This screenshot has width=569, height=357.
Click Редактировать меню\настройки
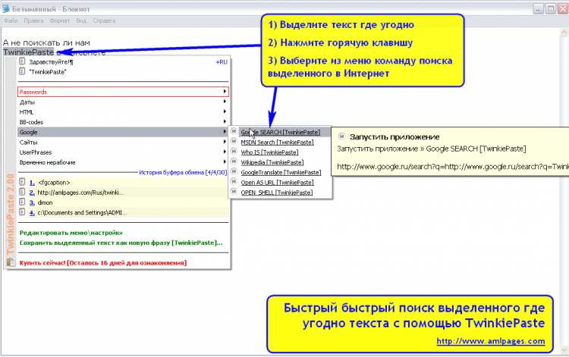tap(71, 233)
